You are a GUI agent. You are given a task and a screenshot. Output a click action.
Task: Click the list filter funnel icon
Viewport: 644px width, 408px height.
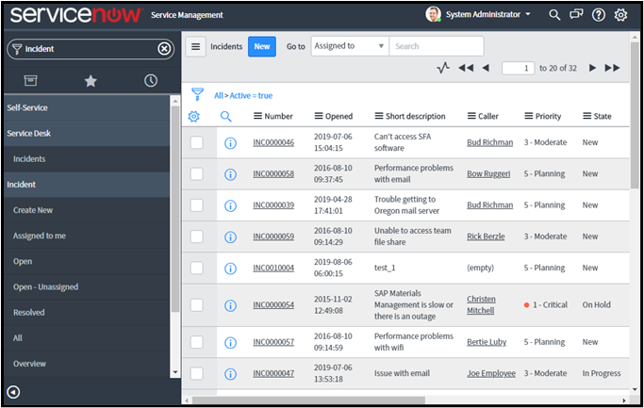click(x=197, y=94)
